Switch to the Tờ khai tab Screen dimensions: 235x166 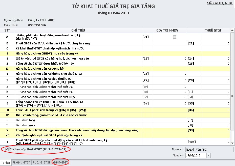(x=6, y=162)
